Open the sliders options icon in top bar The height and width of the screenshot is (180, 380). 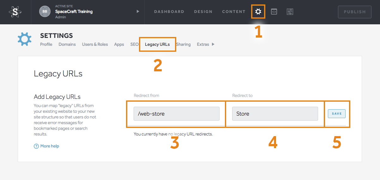pos(290,12)
